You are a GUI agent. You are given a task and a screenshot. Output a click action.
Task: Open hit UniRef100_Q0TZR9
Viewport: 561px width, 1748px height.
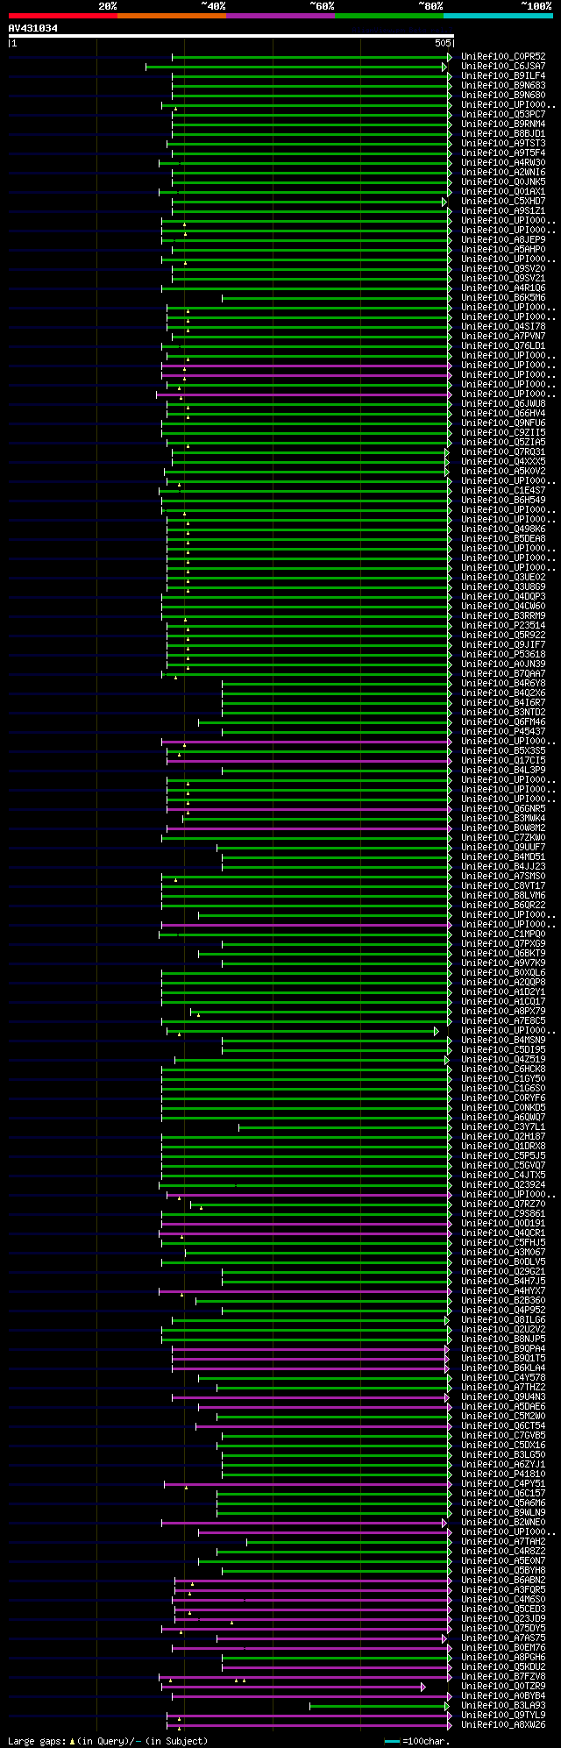coord(503,1687)
